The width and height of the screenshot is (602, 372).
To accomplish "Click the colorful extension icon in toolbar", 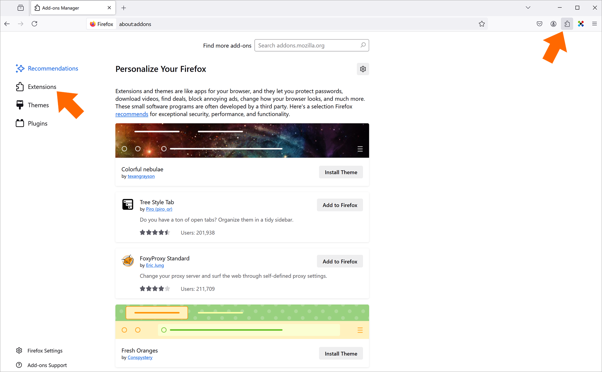I will click(x=581, y=24).
